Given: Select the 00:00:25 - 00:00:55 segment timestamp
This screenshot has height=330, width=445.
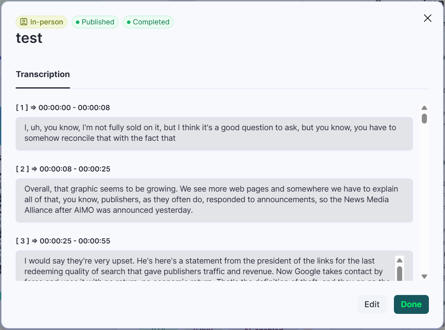Looking at the screenshot, I should click(x=75, y=241).
